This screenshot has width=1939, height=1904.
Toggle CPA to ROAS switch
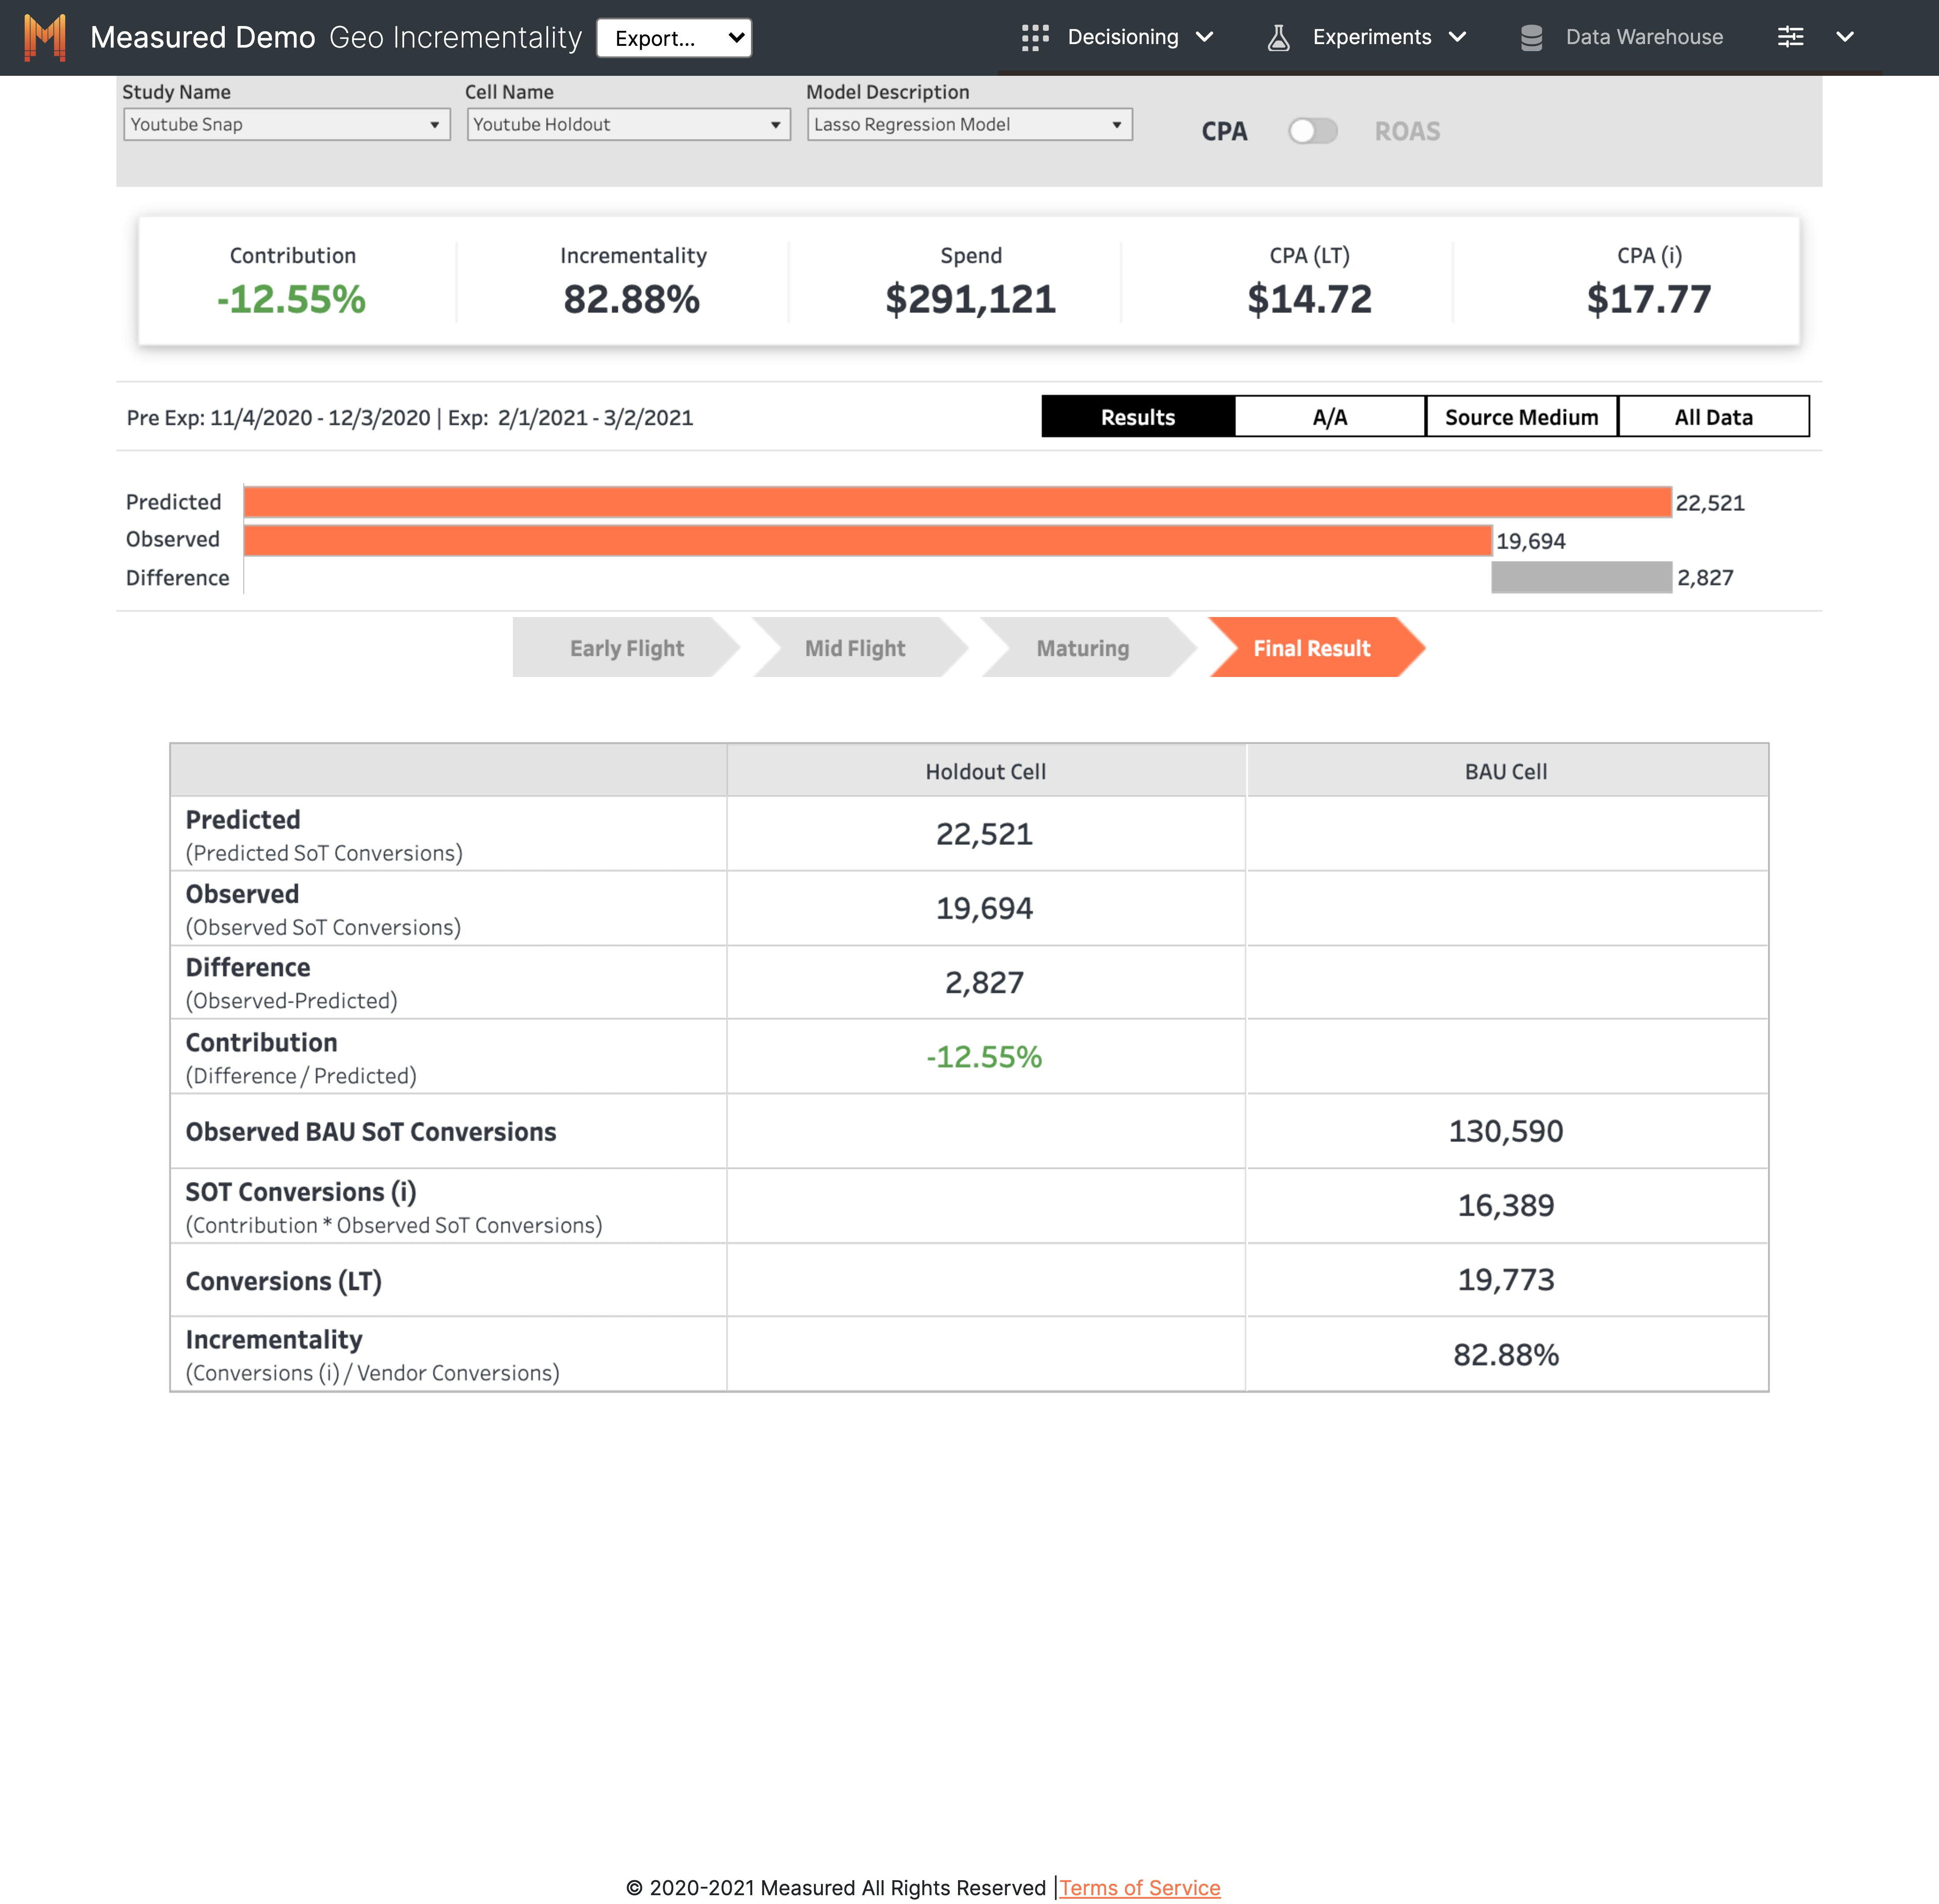coord(1312,131)
